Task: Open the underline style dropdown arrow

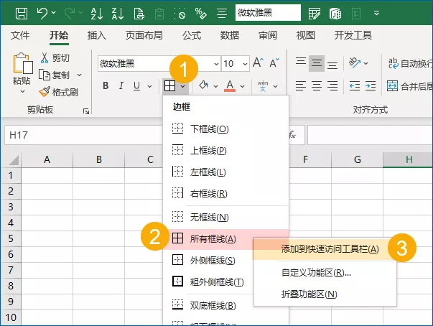Action: (149, 86)
